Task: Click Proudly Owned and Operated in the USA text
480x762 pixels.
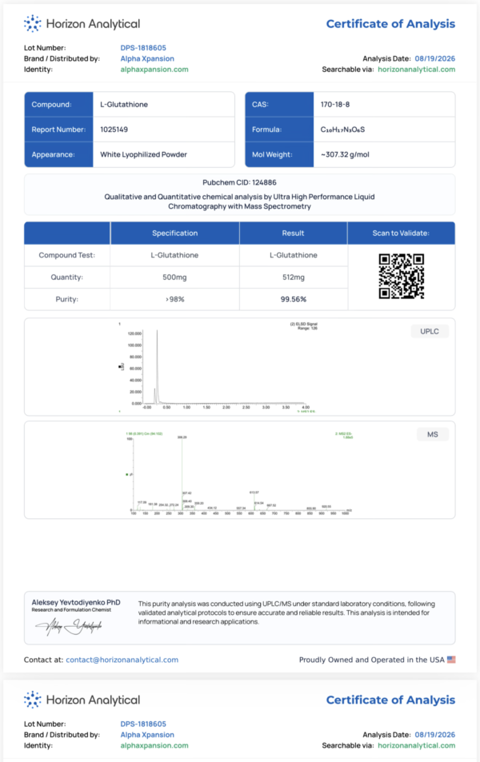Action: pyautogui.click(x=371, y=660)
